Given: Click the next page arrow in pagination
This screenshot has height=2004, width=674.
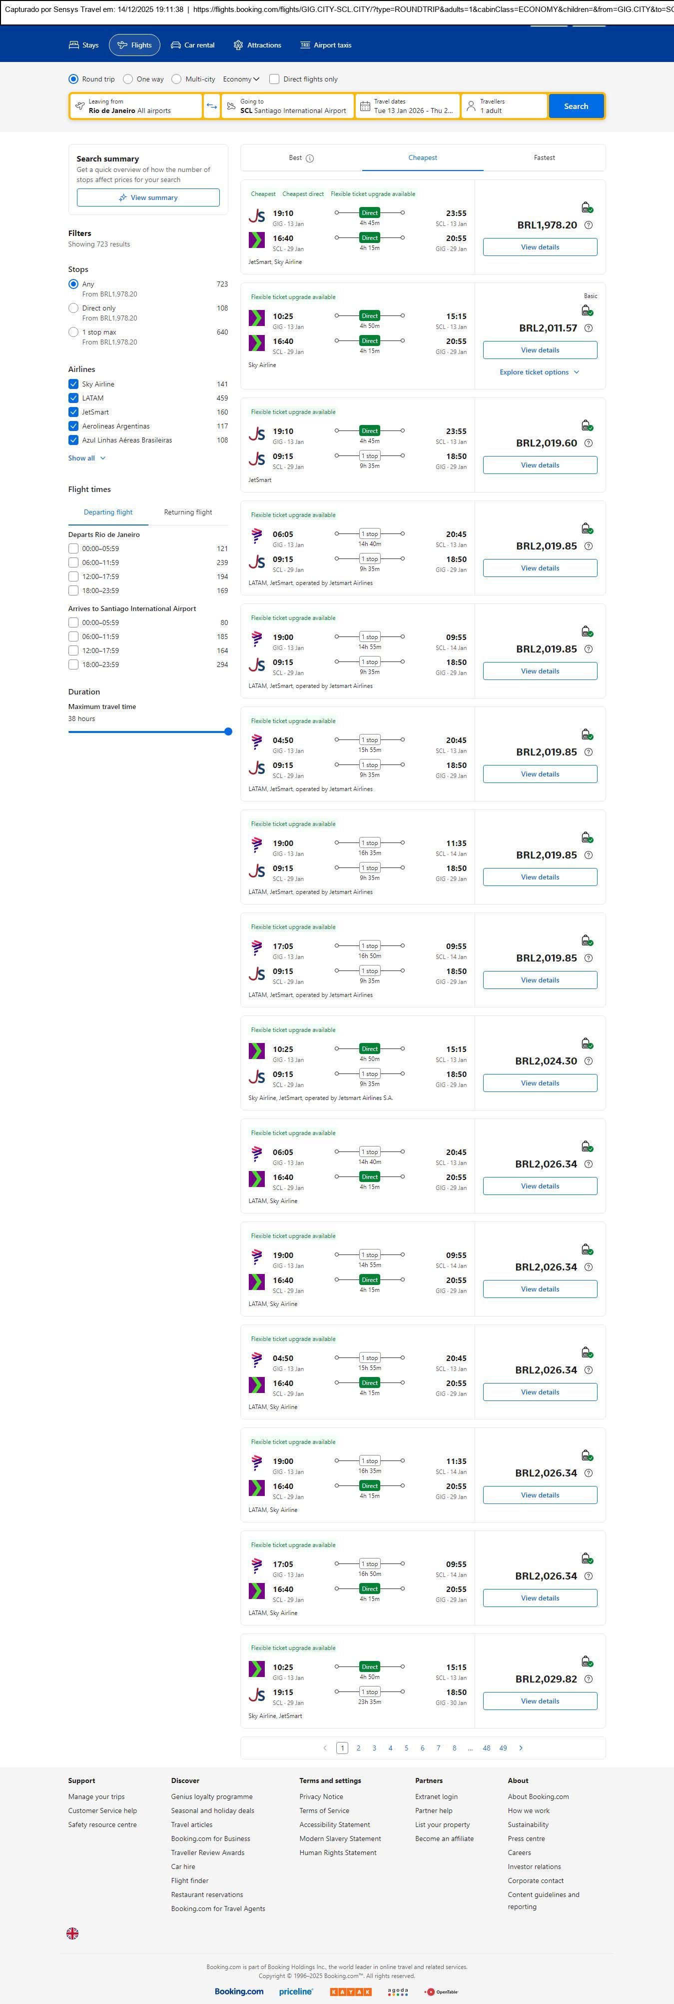Looking at the screenshot, I should tap(521, 1748).
